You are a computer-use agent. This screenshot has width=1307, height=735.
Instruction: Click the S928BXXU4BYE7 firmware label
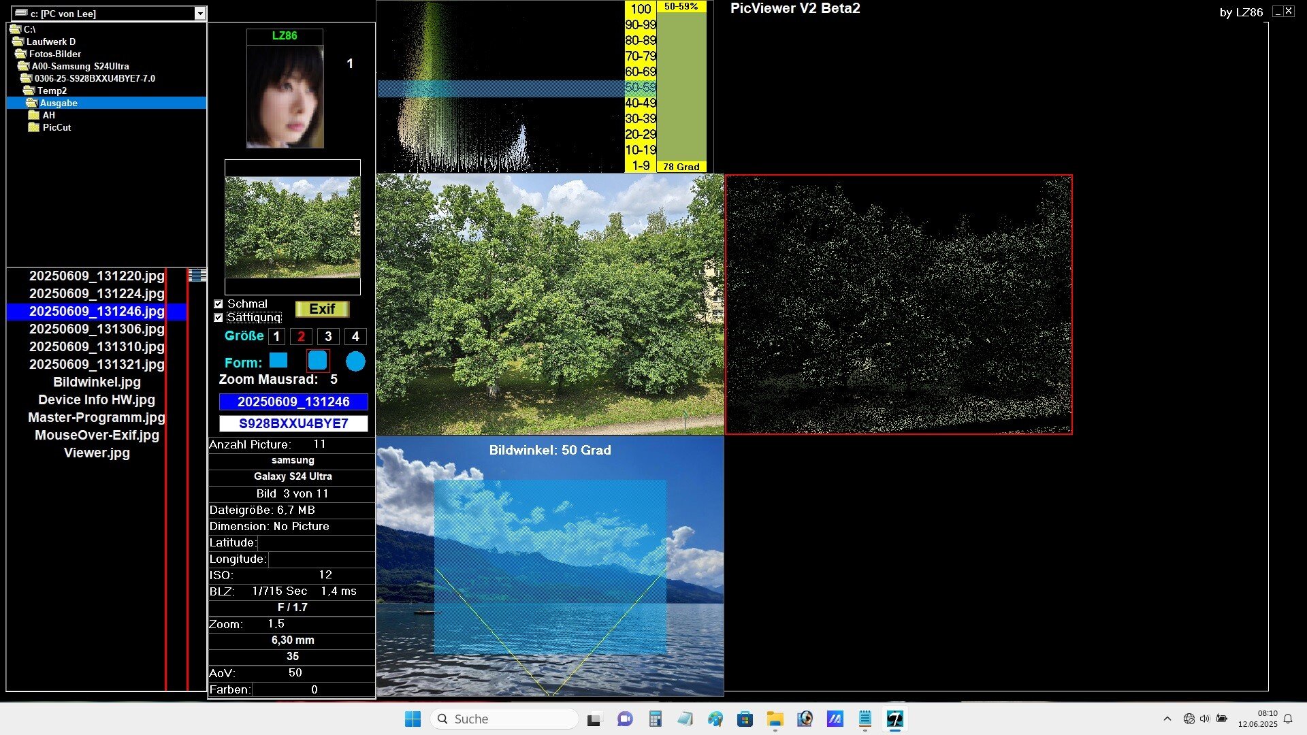tap(293, 423)
